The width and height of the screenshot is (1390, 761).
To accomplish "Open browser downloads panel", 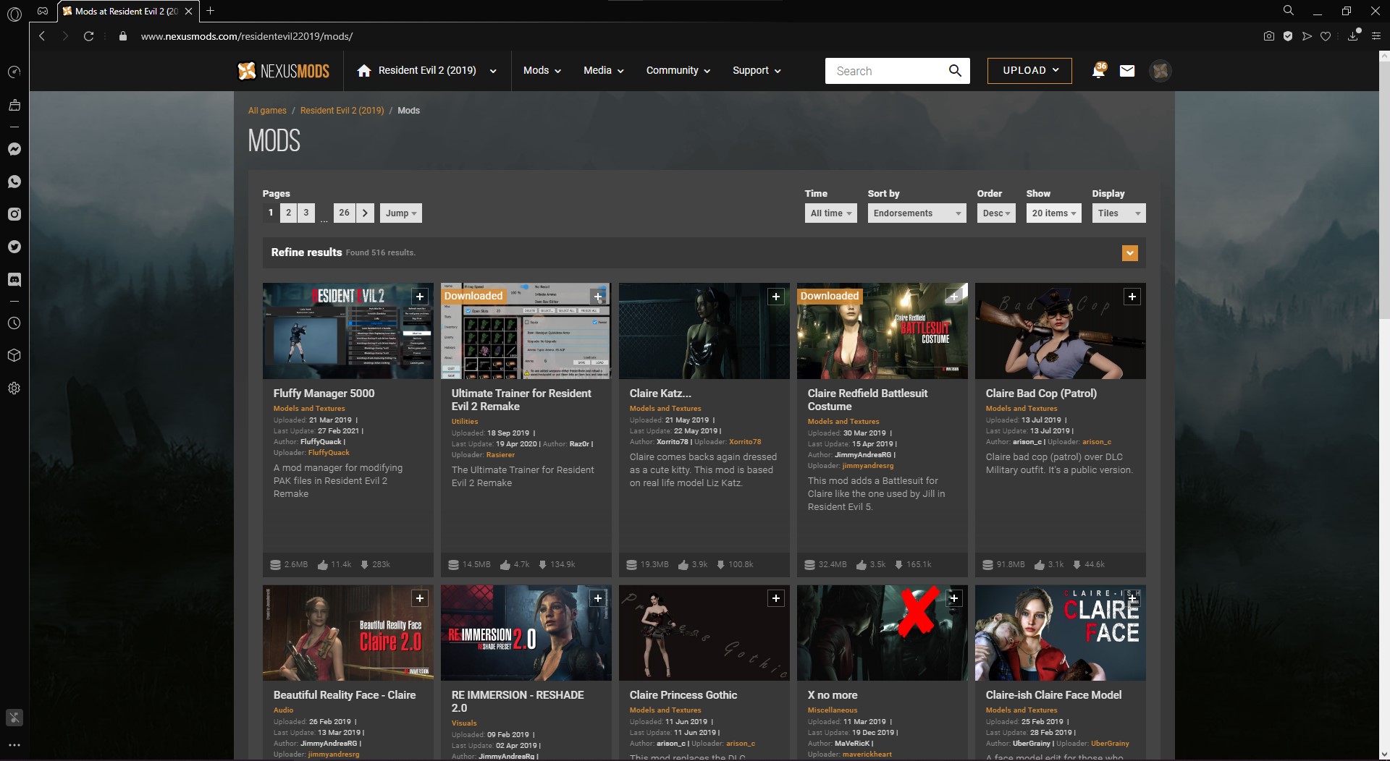I will click(1352, 36).
